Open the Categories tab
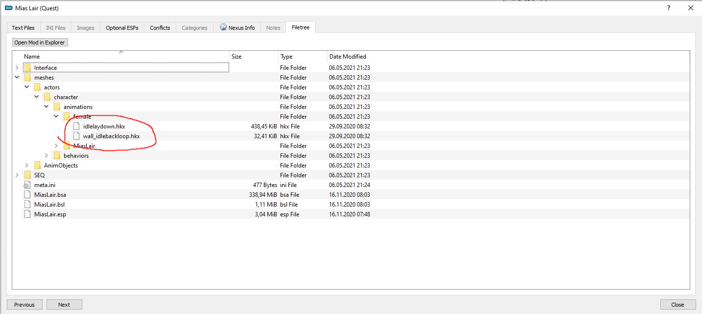 (x=194, y=28)
